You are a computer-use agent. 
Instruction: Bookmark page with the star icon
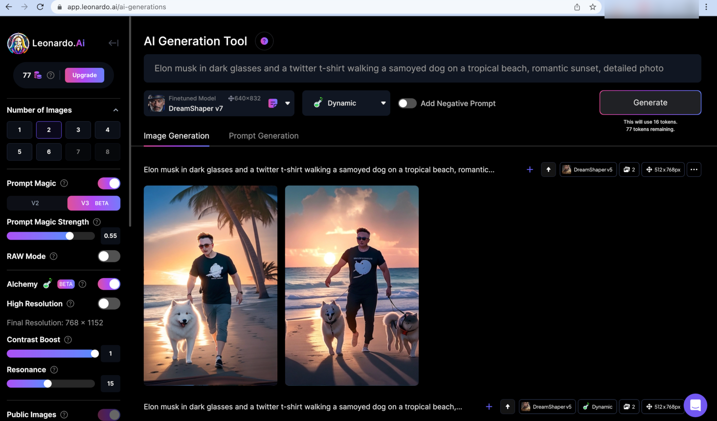(593, 7)
